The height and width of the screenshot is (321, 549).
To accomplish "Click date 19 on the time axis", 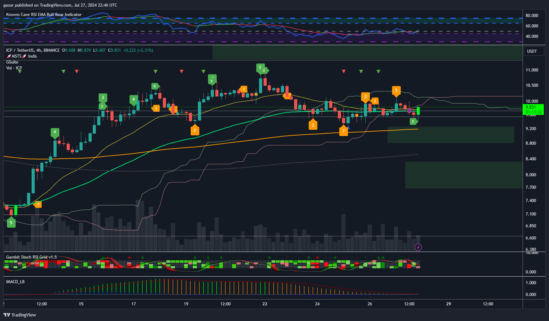I will tap(186, 304).
